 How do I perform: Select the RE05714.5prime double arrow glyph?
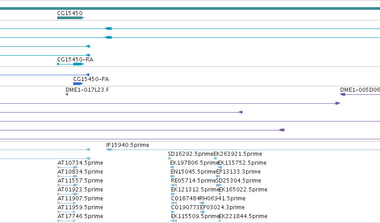(174, 185)
